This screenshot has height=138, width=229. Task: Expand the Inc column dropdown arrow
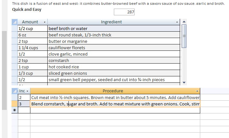[x=28, y=91]
